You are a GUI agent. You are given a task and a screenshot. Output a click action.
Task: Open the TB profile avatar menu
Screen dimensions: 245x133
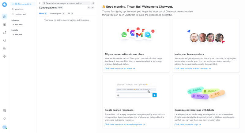point(5,127)
